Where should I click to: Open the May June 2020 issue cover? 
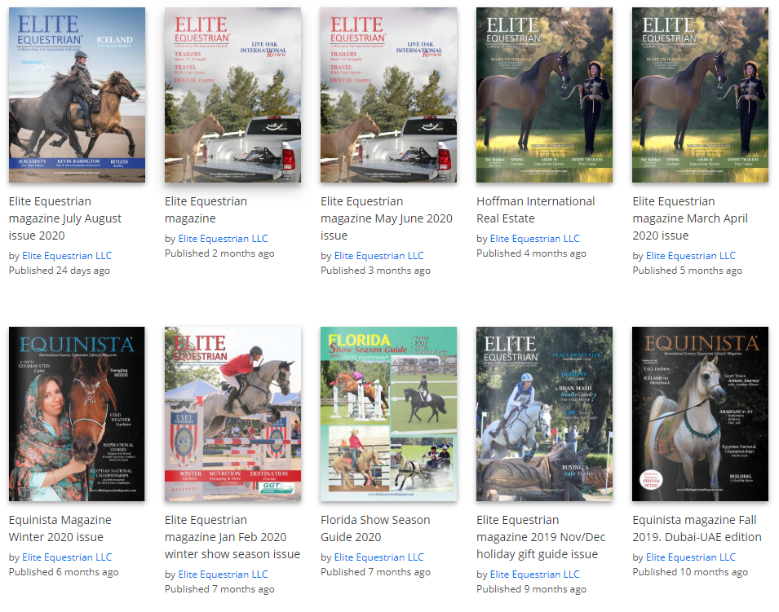point(388,95)
